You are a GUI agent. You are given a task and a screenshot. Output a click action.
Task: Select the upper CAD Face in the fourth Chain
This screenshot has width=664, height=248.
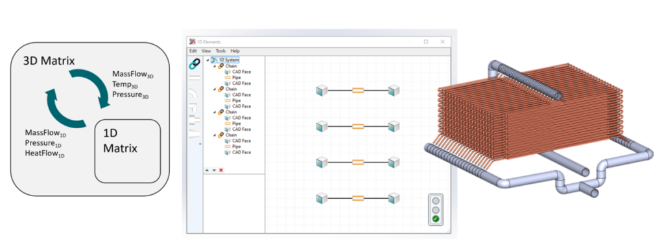(237, 141)
